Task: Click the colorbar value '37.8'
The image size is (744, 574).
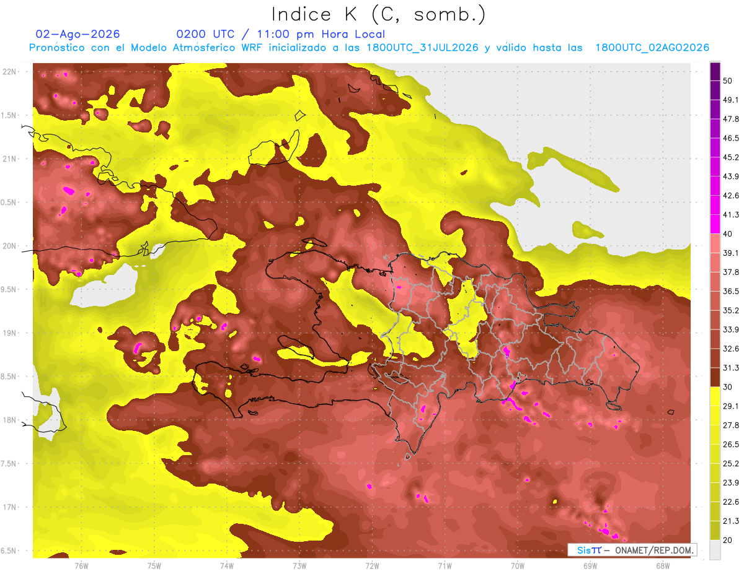Action: click(732, 272)
